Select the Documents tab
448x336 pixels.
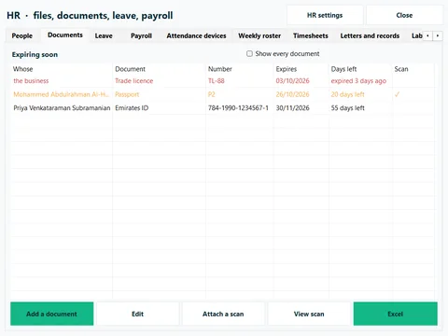(65, 35)
